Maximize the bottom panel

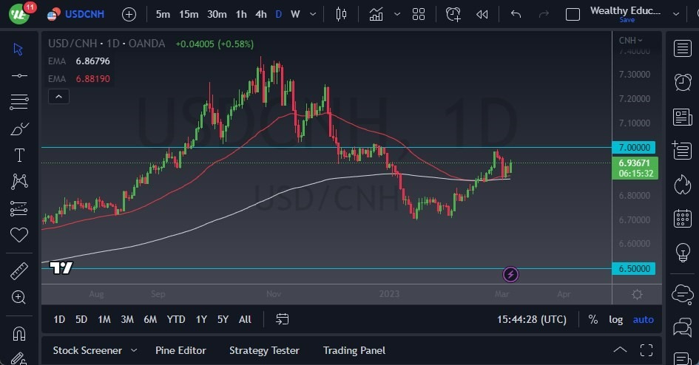tap(646, 350)
